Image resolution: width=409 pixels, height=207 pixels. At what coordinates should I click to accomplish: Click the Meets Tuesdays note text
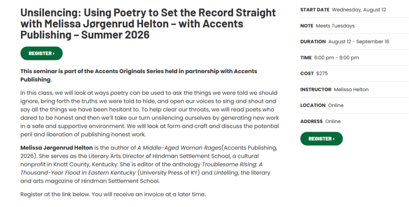pyautogui.click(x=335, y=26)
